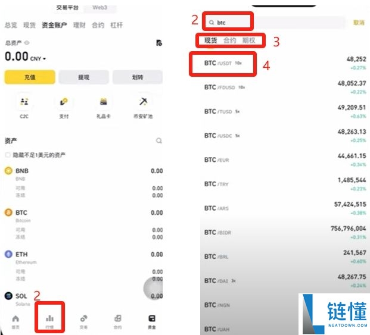The width and height of the screenshot is (370, 335).
Task: Switch to the 理财 earn tab
Action: click(x=79, y=25)
